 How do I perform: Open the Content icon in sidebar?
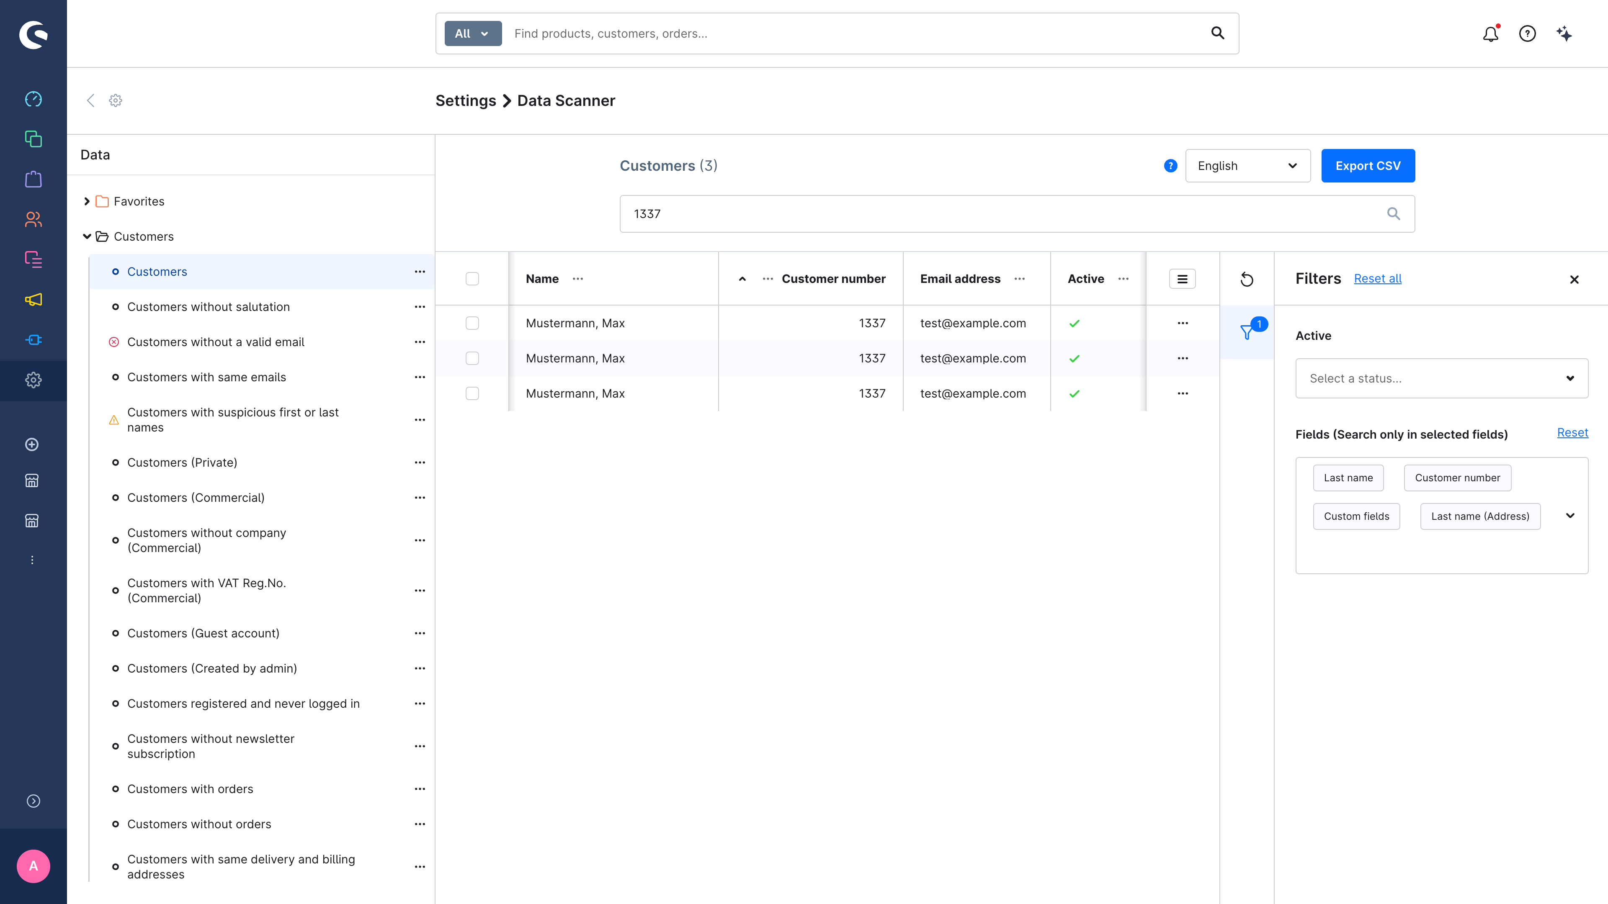(33, 259)
